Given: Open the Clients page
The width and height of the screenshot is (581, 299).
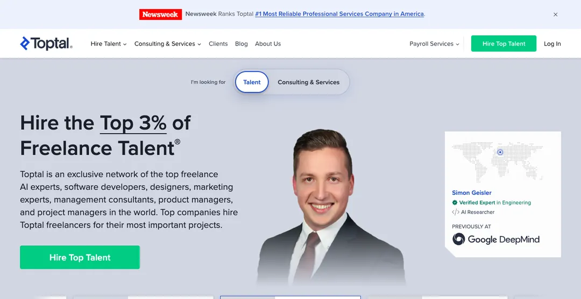Looking at the screenshot, I should coord(218,43).
